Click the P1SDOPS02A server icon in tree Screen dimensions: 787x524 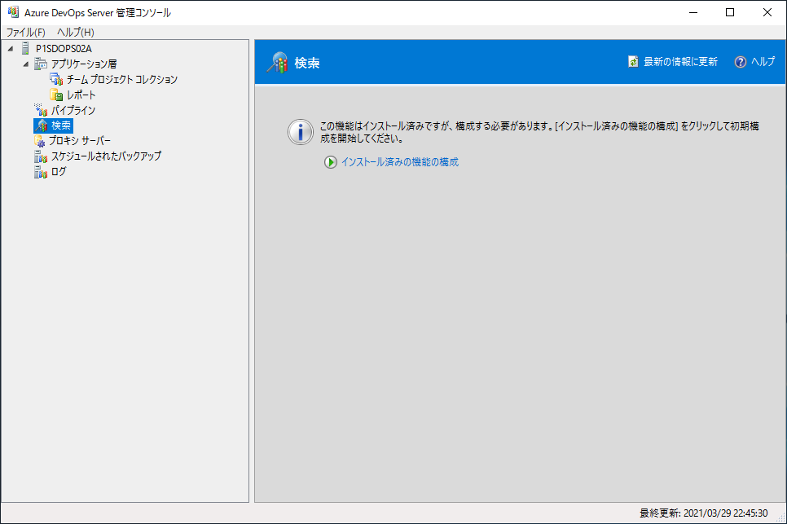click(x=25, y=49)
